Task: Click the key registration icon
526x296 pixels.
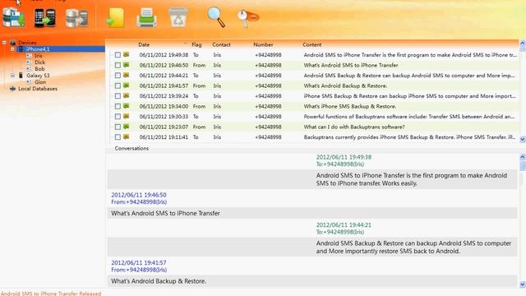Action: click(247, 17)
